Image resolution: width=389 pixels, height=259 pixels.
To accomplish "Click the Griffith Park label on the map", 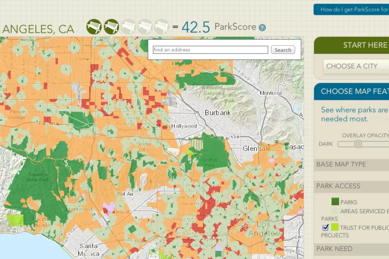I will point(209,162).
